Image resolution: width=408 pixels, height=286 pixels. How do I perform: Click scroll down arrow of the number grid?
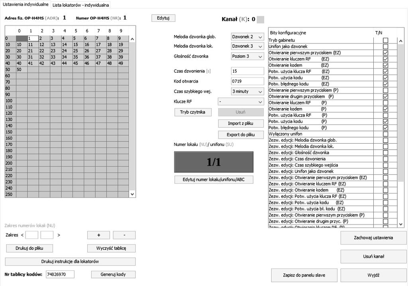pos(132,194)
